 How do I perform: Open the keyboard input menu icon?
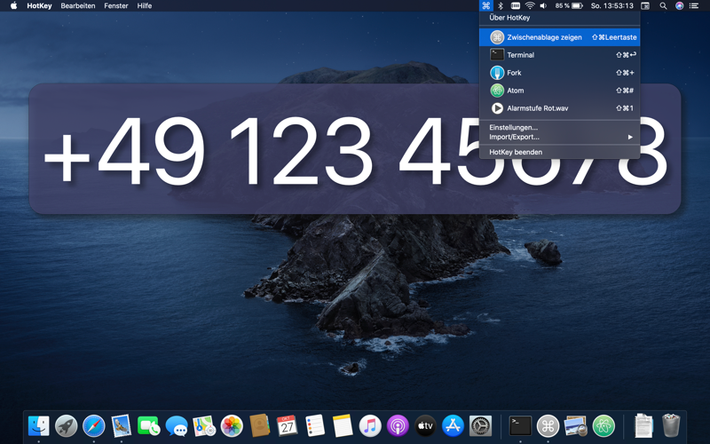[x=516, y=6]
